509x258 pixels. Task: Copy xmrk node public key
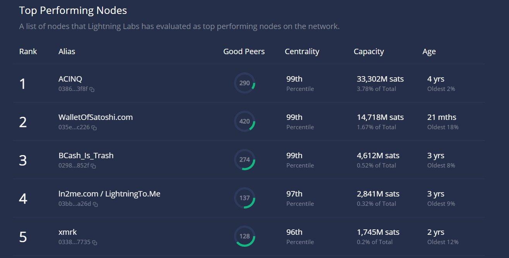(x=94, y=243)
